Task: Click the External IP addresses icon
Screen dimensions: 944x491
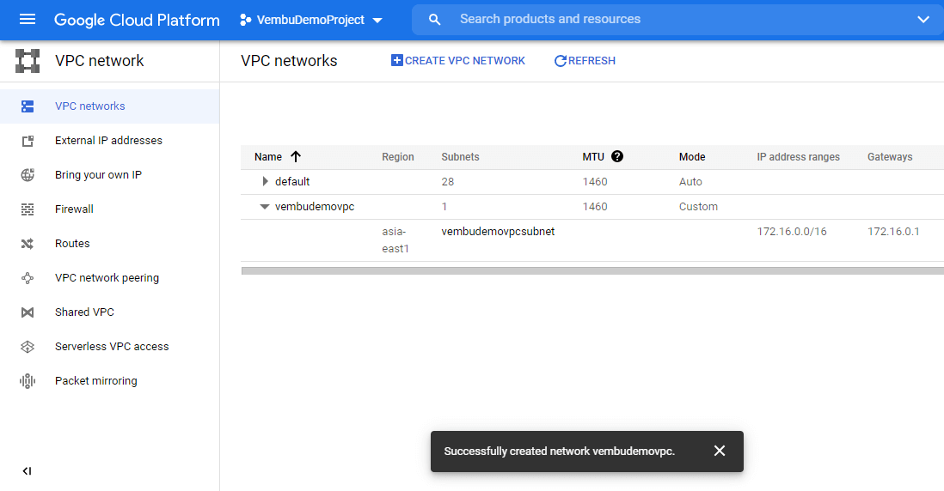Action: pos(28,141)
